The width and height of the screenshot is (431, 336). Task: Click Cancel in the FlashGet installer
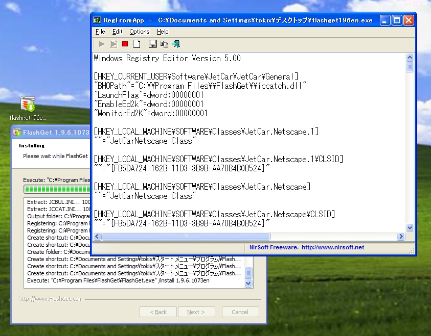click(x=240, y=312)
